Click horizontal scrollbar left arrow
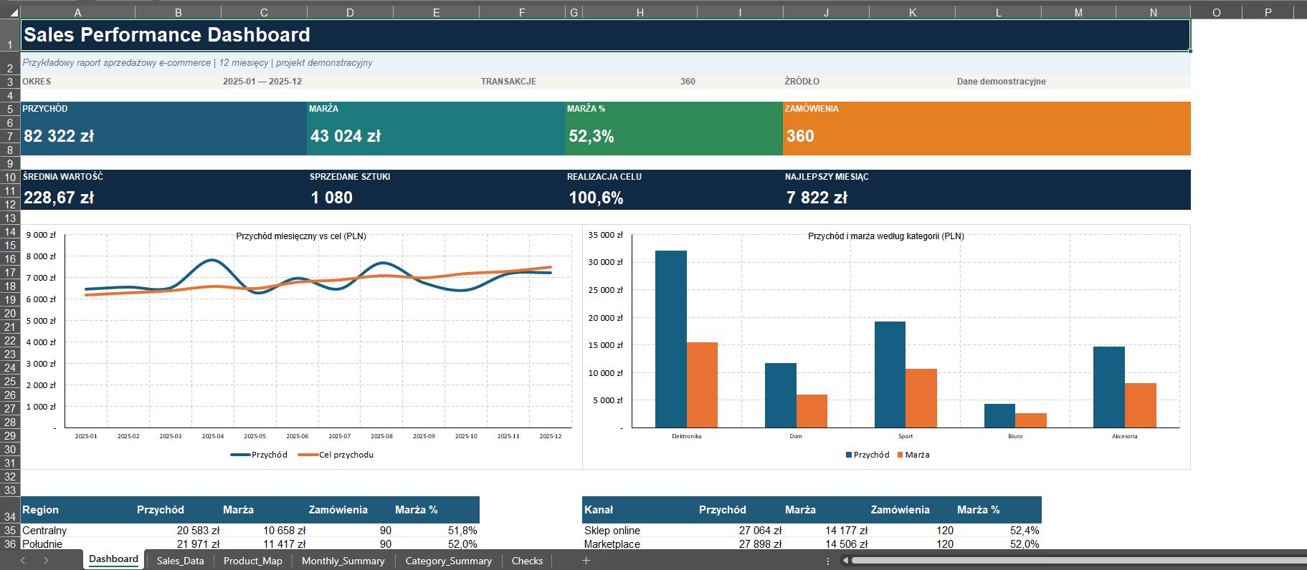1307x570 pixels. click(x=845, y=561)
